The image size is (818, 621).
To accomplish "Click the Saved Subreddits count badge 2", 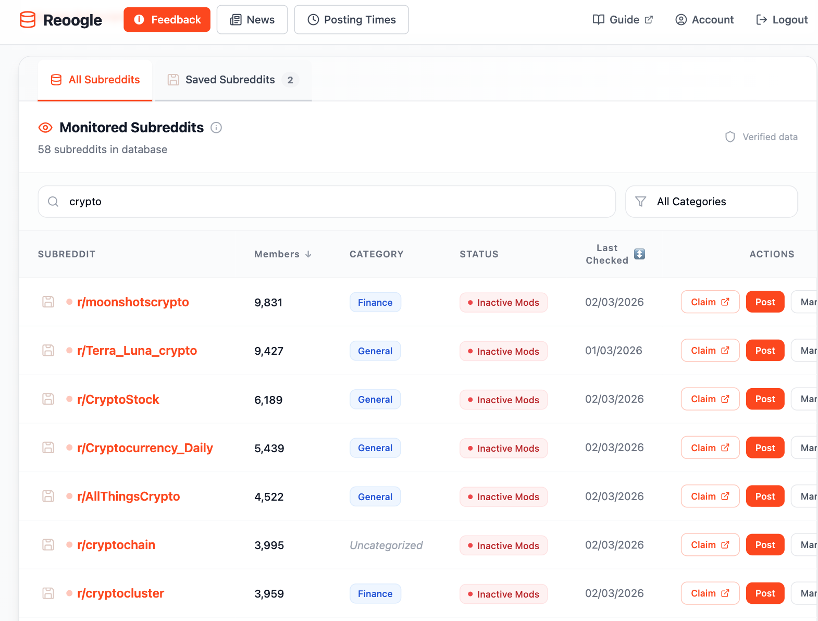I will click(290, 80).
